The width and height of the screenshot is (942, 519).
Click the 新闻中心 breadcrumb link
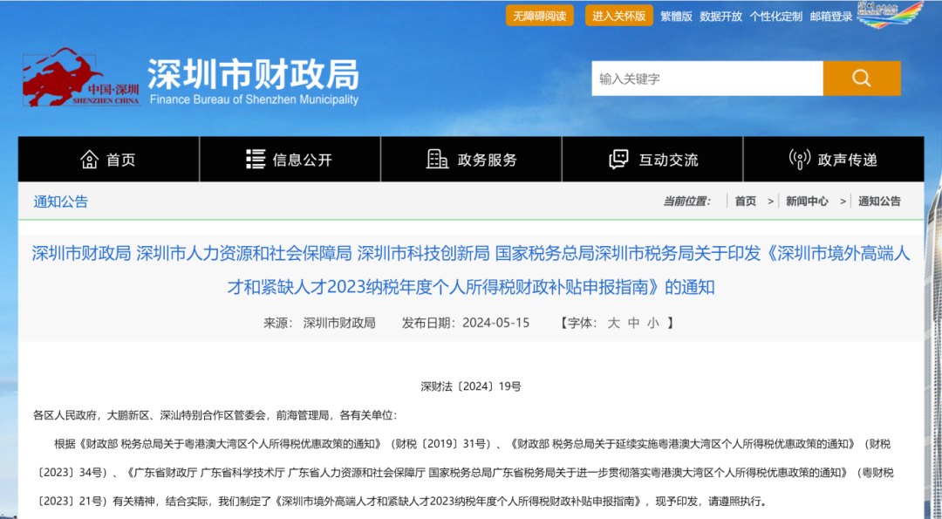click(x=807, y=201)
